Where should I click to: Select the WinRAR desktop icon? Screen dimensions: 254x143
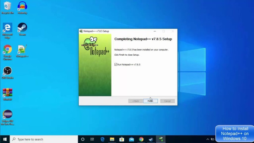7,94
